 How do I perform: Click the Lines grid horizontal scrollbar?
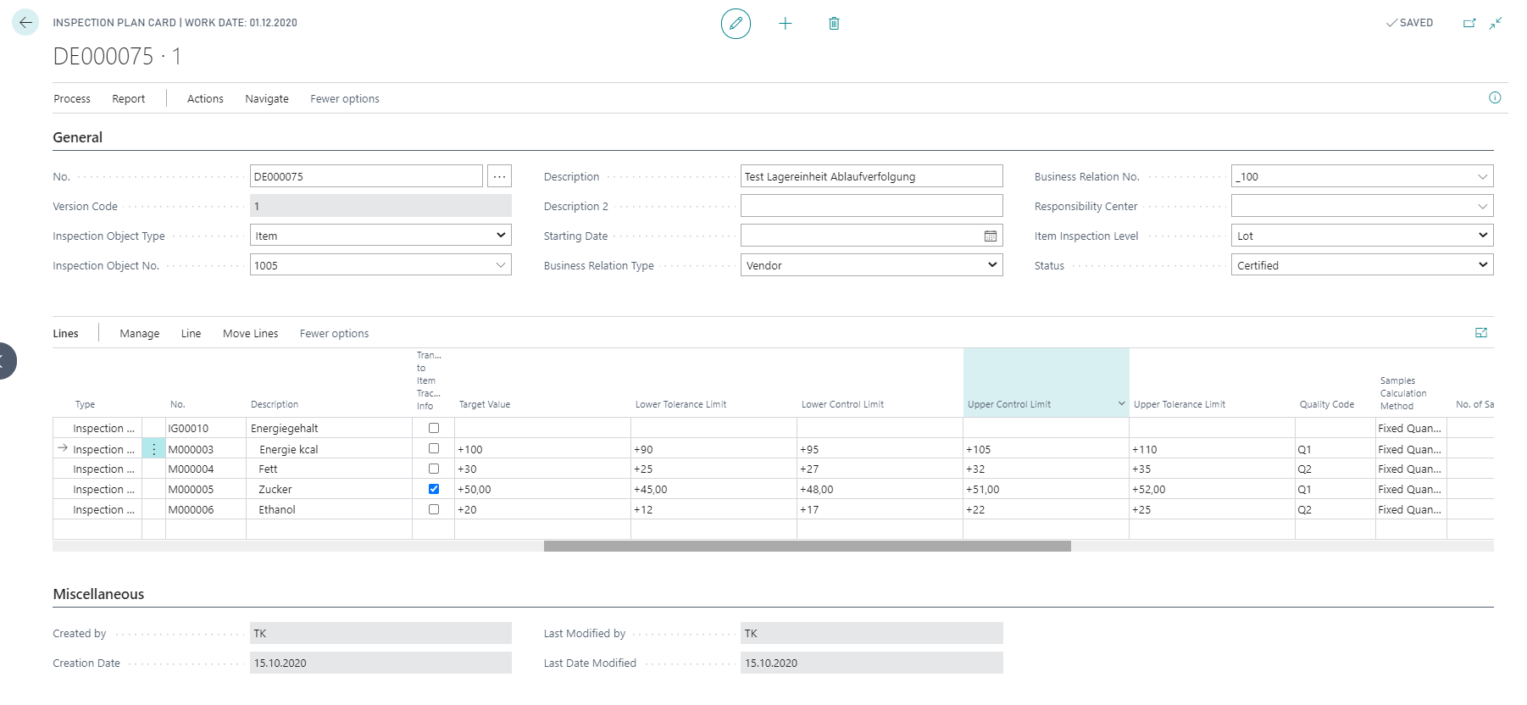coord(808,547)
